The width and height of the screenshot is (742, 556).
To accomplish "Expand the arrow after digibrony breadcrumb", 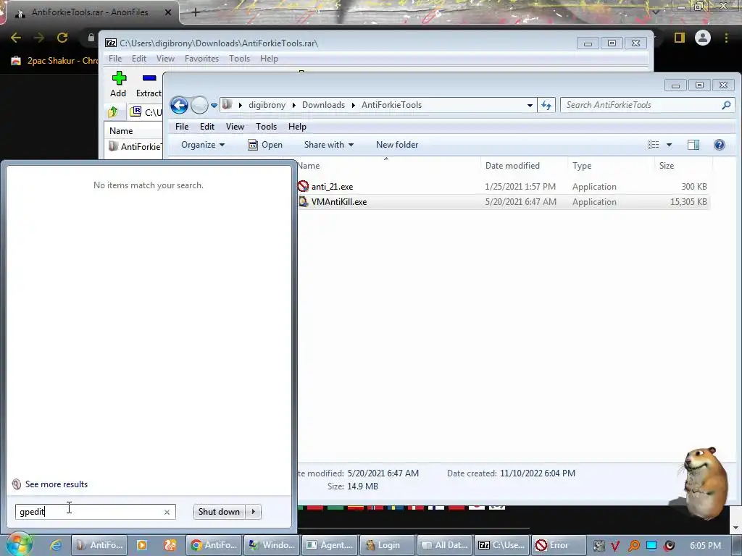I will [293, 105].
